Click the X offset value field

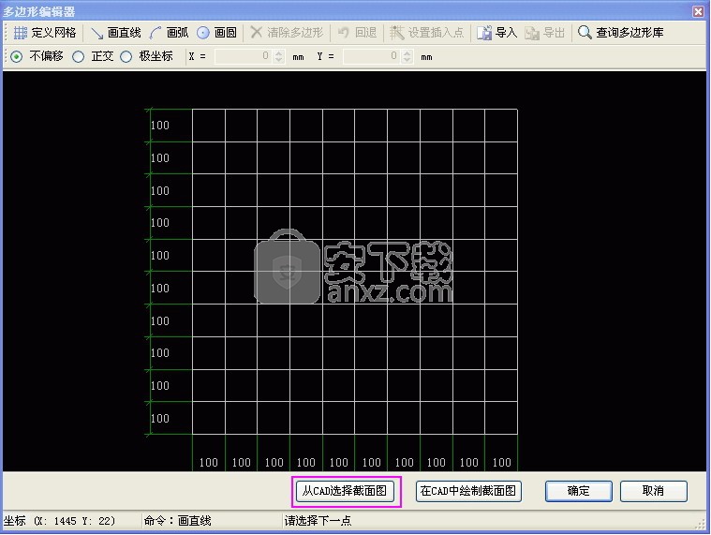click(244, 56)
